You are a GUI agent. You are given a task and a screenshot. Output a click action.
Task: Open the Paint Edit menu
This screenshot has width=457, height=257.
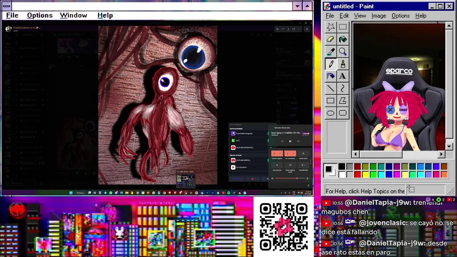[x=344, y=16]
